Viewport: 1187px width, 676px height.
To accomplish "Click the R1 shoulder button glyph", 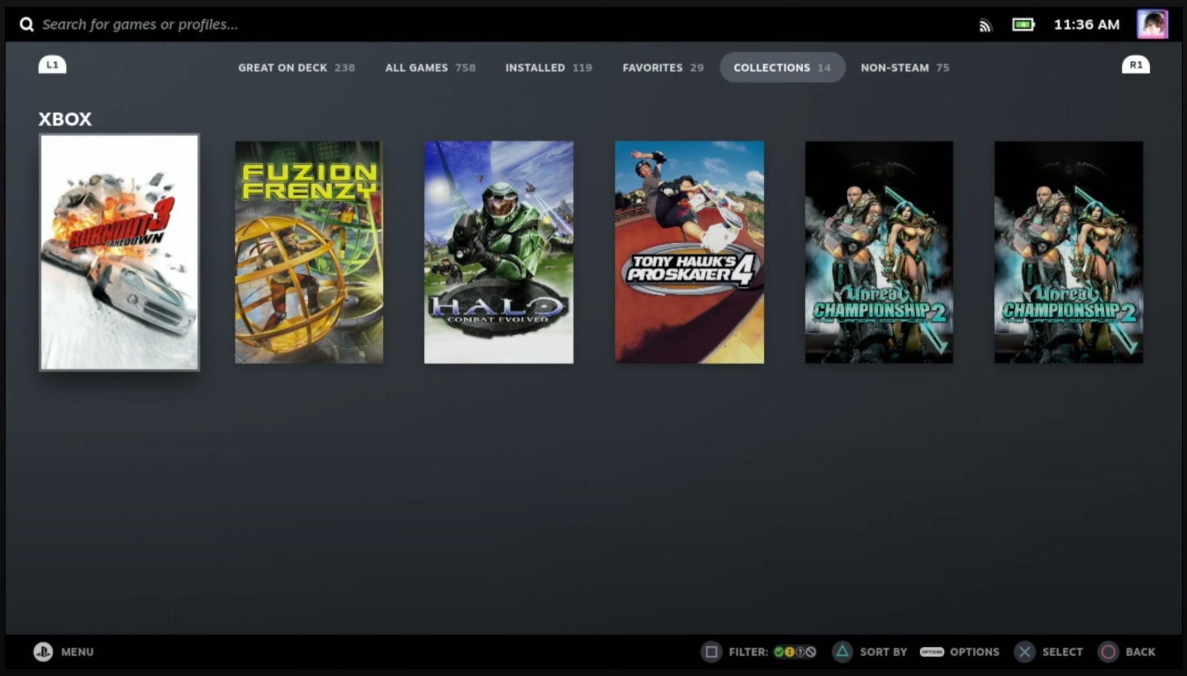I will 1136,65.
